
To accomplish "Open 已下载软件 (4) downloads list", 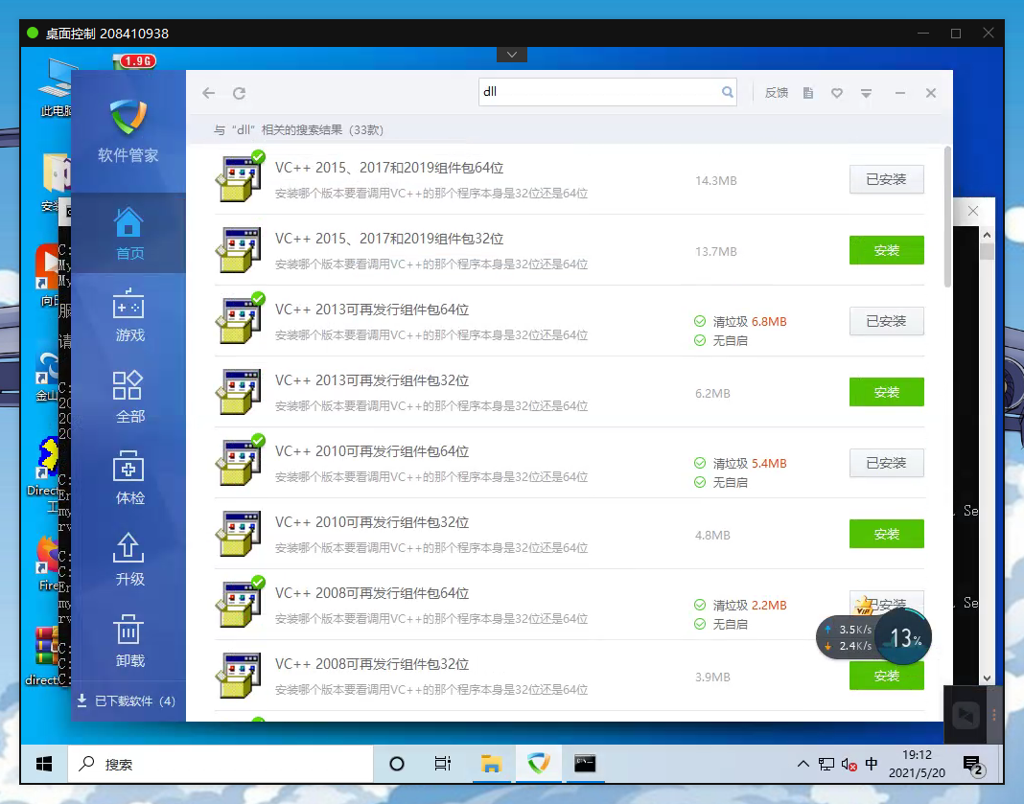I will point(127,701).
